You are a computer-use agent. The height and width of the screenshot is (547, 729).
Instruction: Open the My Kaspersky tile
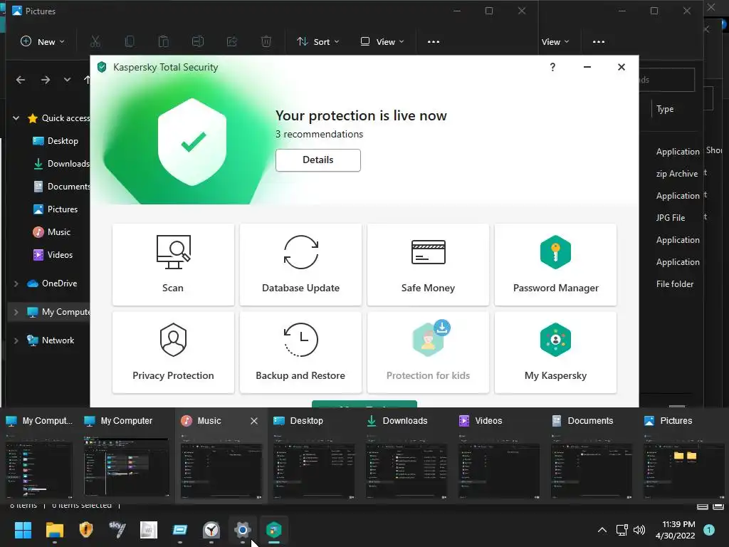(x=555, y=352)
